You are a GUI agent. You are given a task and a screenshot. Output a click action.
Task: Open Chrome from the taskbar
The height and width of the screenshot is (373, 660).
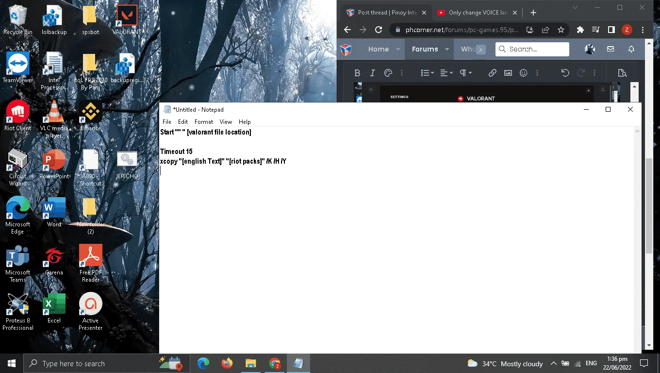click(275, 363)
